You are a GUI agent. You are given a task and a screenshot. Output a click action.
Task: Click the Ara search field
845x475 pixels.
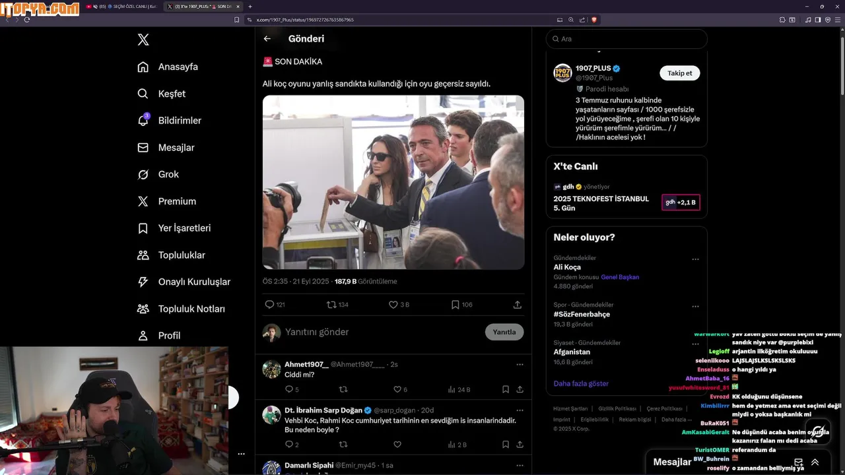coord(626,39)
